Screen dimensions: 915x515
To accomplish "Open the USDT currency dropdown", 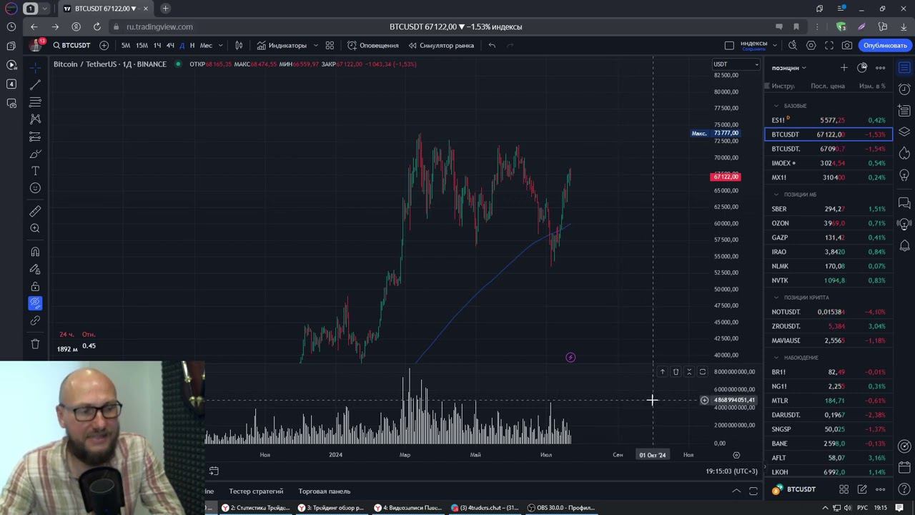I will (736, 64).
